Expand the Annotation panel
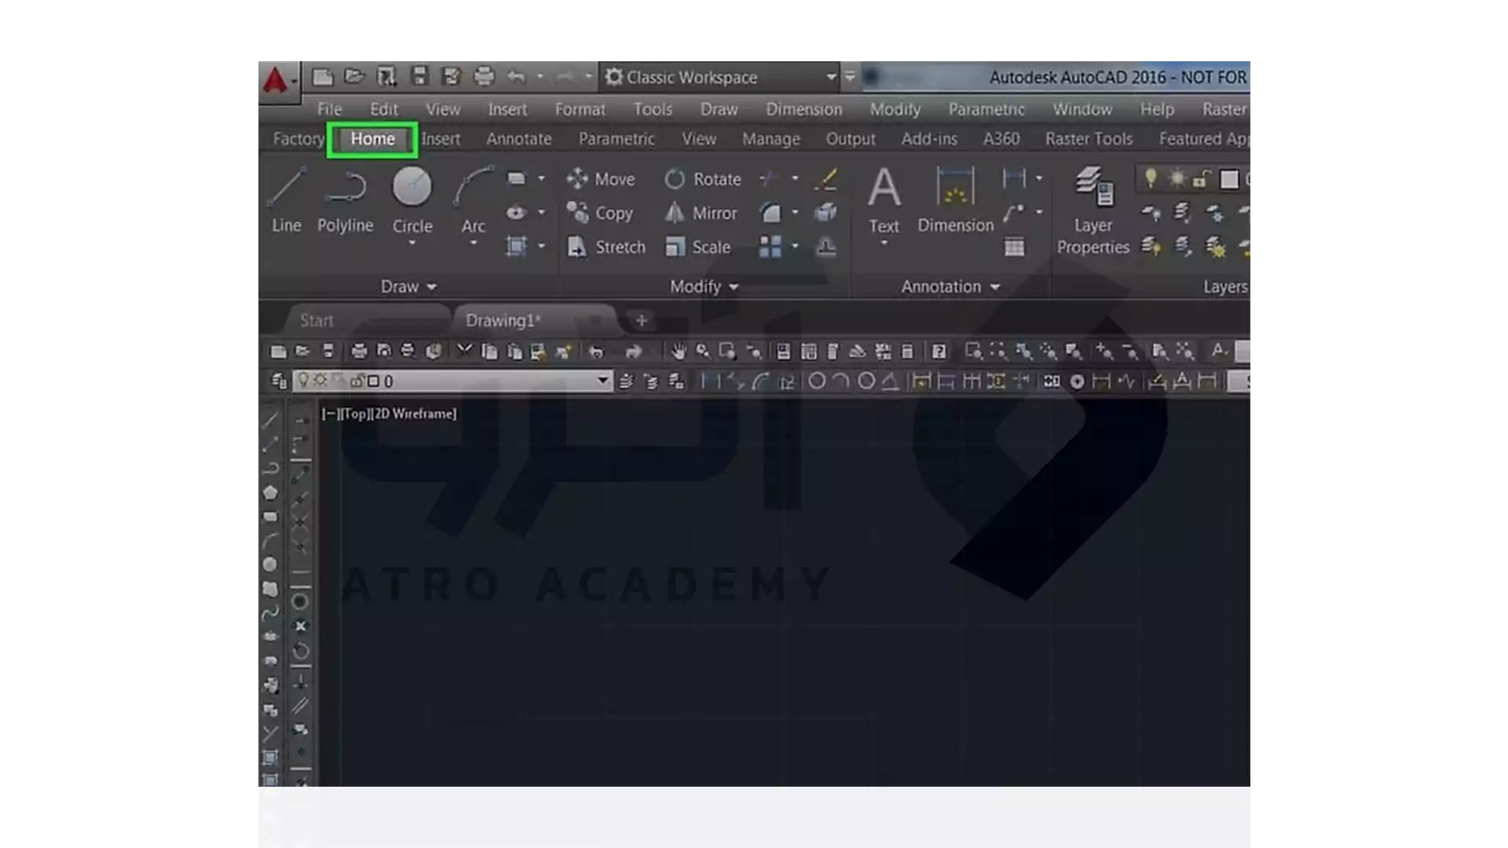This screenshot has height=848, width=1508. click(950, 287)
